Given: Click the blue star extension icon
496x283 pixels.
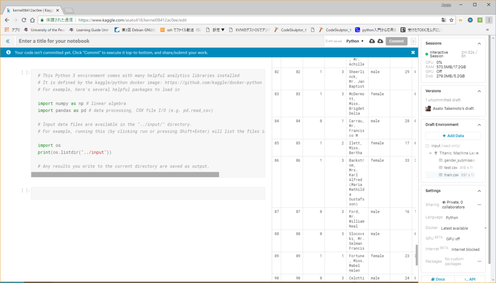Looking at the screenshot, I should click(x=470, y=20).
